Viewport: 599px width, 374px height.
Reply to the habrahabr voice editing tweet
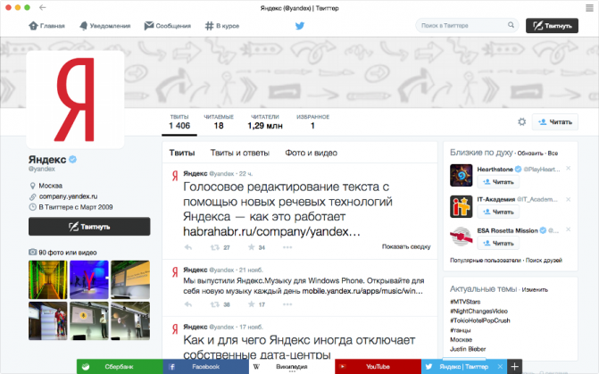pyautogui.click(x=188, y=247)
